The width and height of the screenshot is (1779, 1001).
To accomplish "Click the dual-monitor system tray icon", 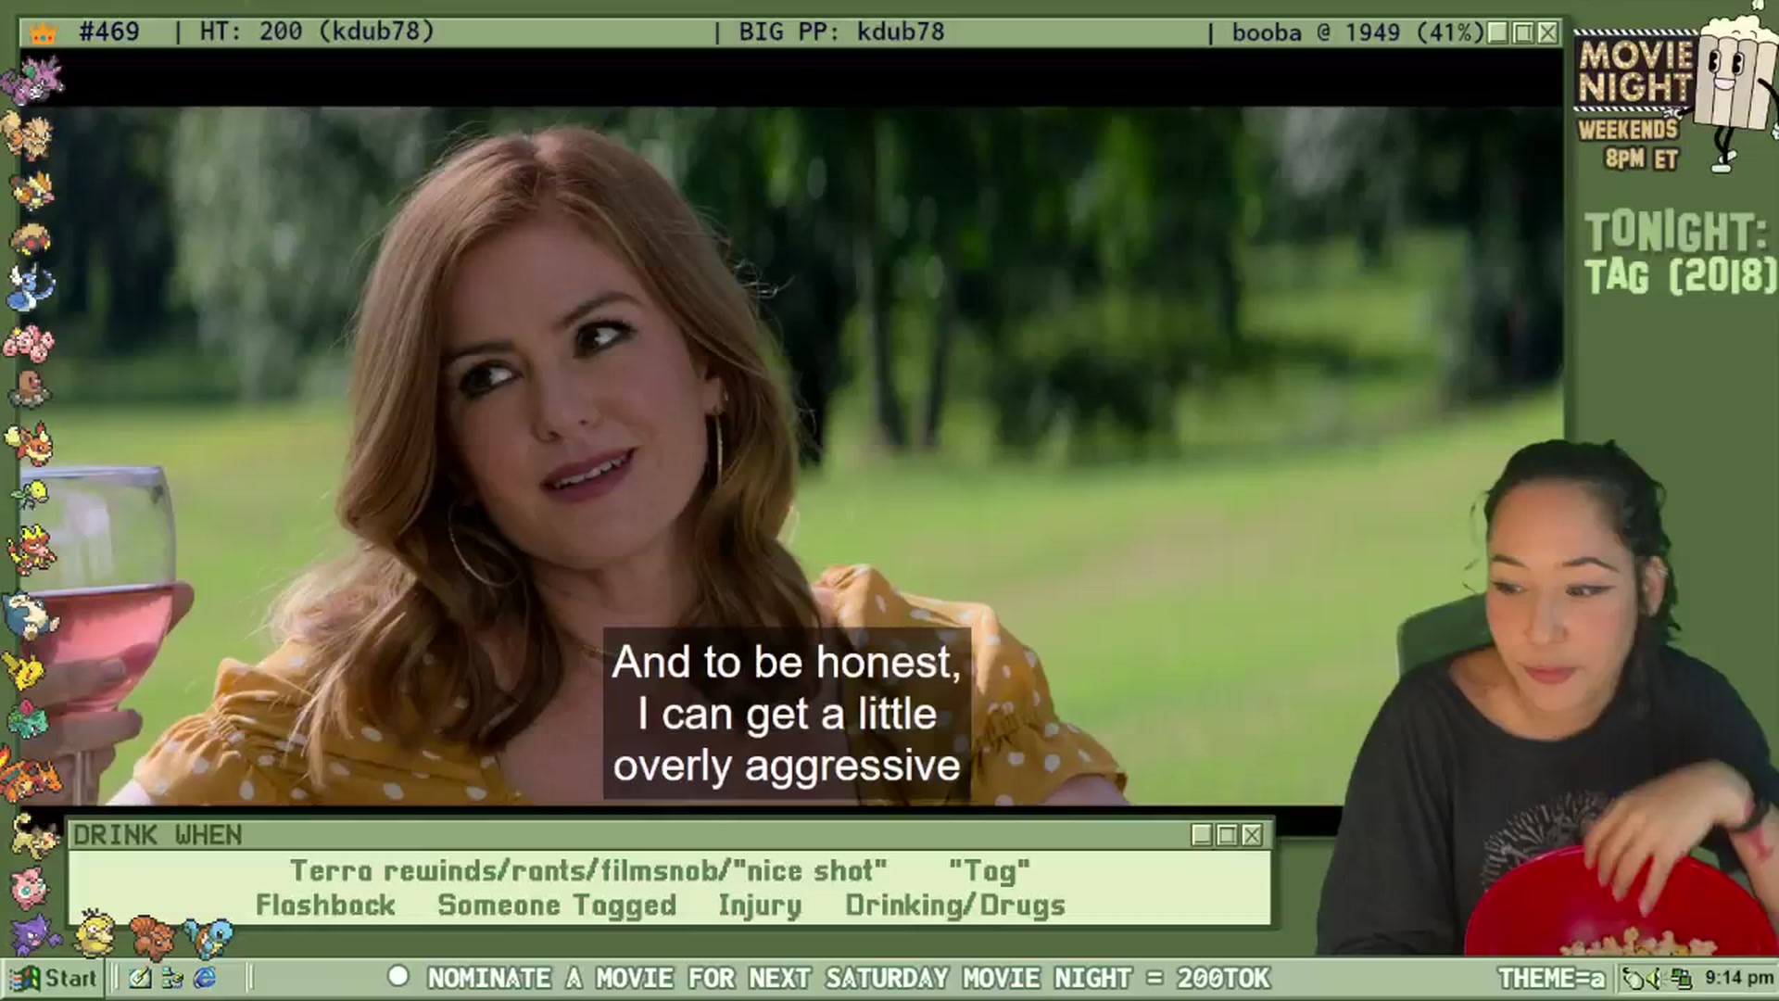I will pyautogui.click(x=1682, y=979).
